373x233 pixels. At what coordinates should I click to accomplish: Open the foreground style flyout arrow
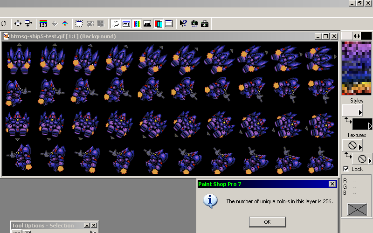(x=360, y=112)
